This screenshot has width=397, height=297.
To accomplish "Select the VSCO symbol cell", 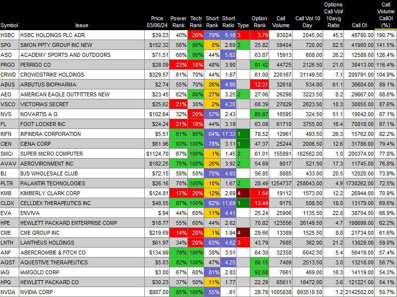I will 9,104.
